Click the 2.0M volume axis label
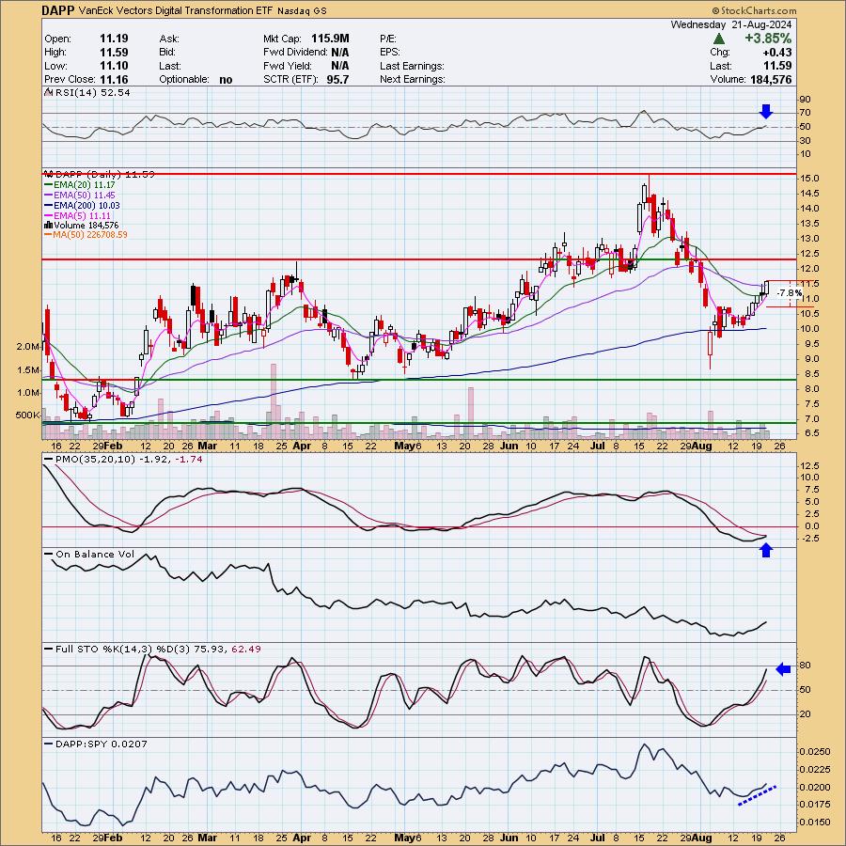Viewport: 846px width, 846px height. [x=28, y=346]
